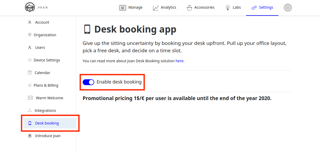Select Calendar in the sidebar
This screenshot has height=161, width=321.
pyautogui.click(x=50, y=73)
